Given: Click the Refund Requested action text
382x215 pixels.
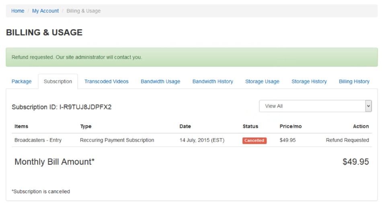Looking at the screenshot, I should [x=347, y=140].
